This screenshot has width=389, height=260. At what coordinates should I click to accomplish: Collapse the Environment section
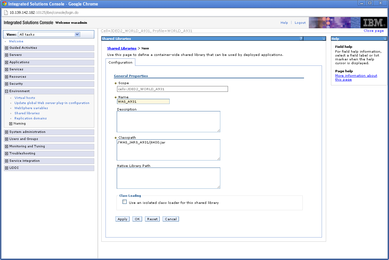(7, 91)
